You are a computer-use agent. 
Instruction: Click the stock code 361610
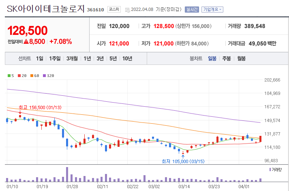(96, 10)
